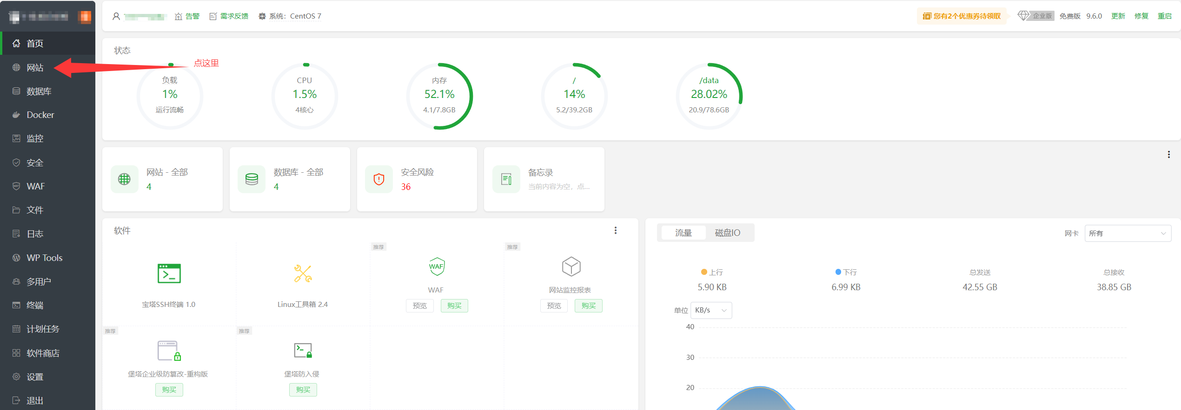Open the 备忘录 note icon
1181x410 pixels.
(x=506, y=179)
